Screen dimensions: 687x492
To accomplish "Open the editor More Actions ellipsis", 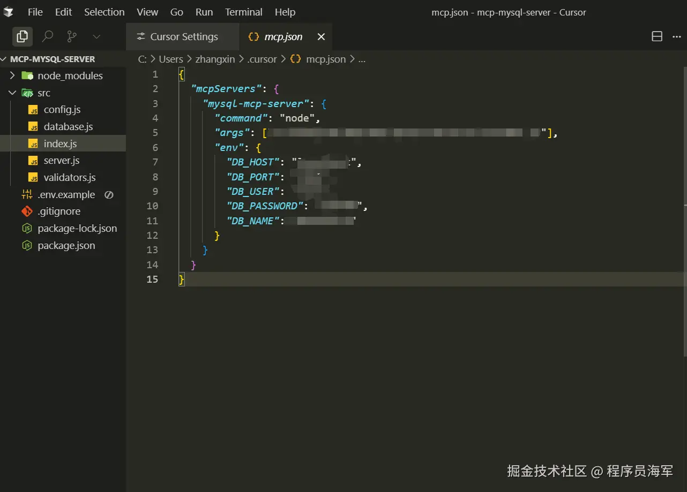I will coord(675,36).
